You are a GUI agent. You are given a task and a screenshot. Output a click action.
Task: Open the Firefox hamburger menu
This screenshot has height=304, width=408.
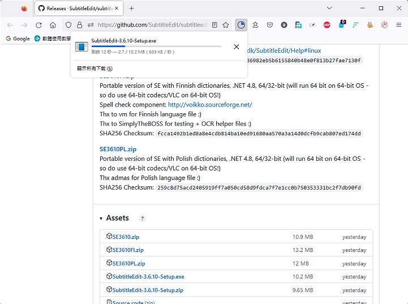pos(398,25)
